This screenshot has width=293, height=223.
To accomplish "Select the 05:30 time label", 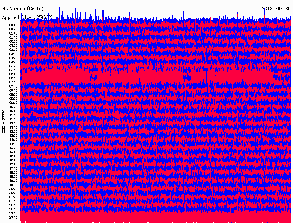I will 13,70.
